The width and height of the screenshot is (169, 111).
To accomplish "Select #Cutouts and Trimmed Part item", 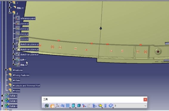I will click(x=27, y=86).
